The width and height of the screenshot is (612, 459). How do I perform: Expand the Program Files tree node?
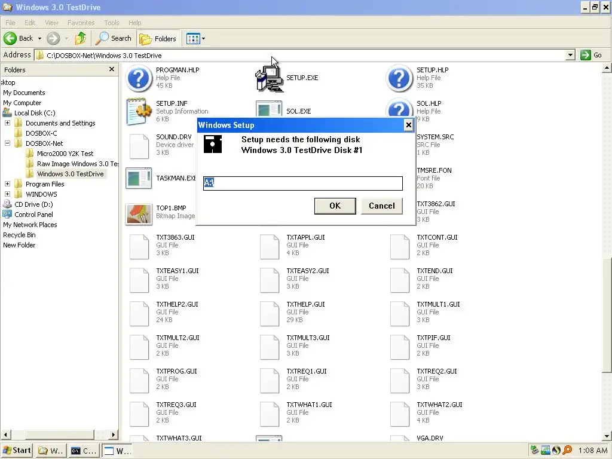(x=7, y=184)
